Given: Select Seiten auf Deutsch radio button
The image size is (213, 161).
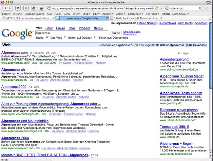Looking at the screenshot, I should point(65,37).
